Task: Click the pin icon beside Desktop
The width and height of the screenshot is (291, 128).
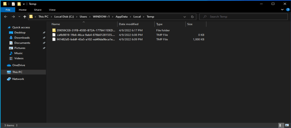Action: click(x=44, y=33)
